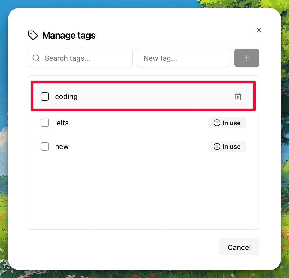This screenshot has width=289, height=278.
Task: Click the In use badge for ielts
Action: click(227, 123)
